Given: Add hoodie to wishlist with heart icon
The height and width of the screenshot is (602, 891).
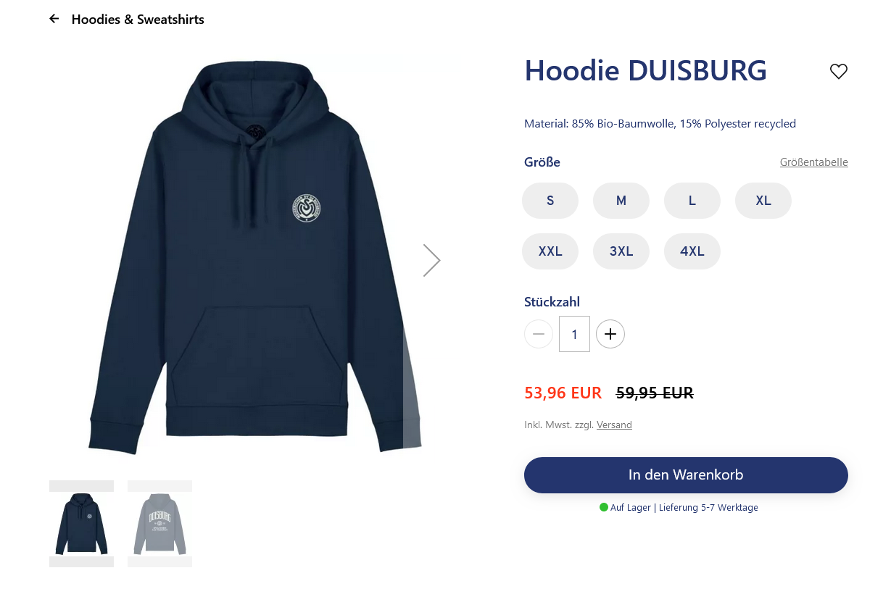Looking at the screenshot, I should [x=838, y=71].
